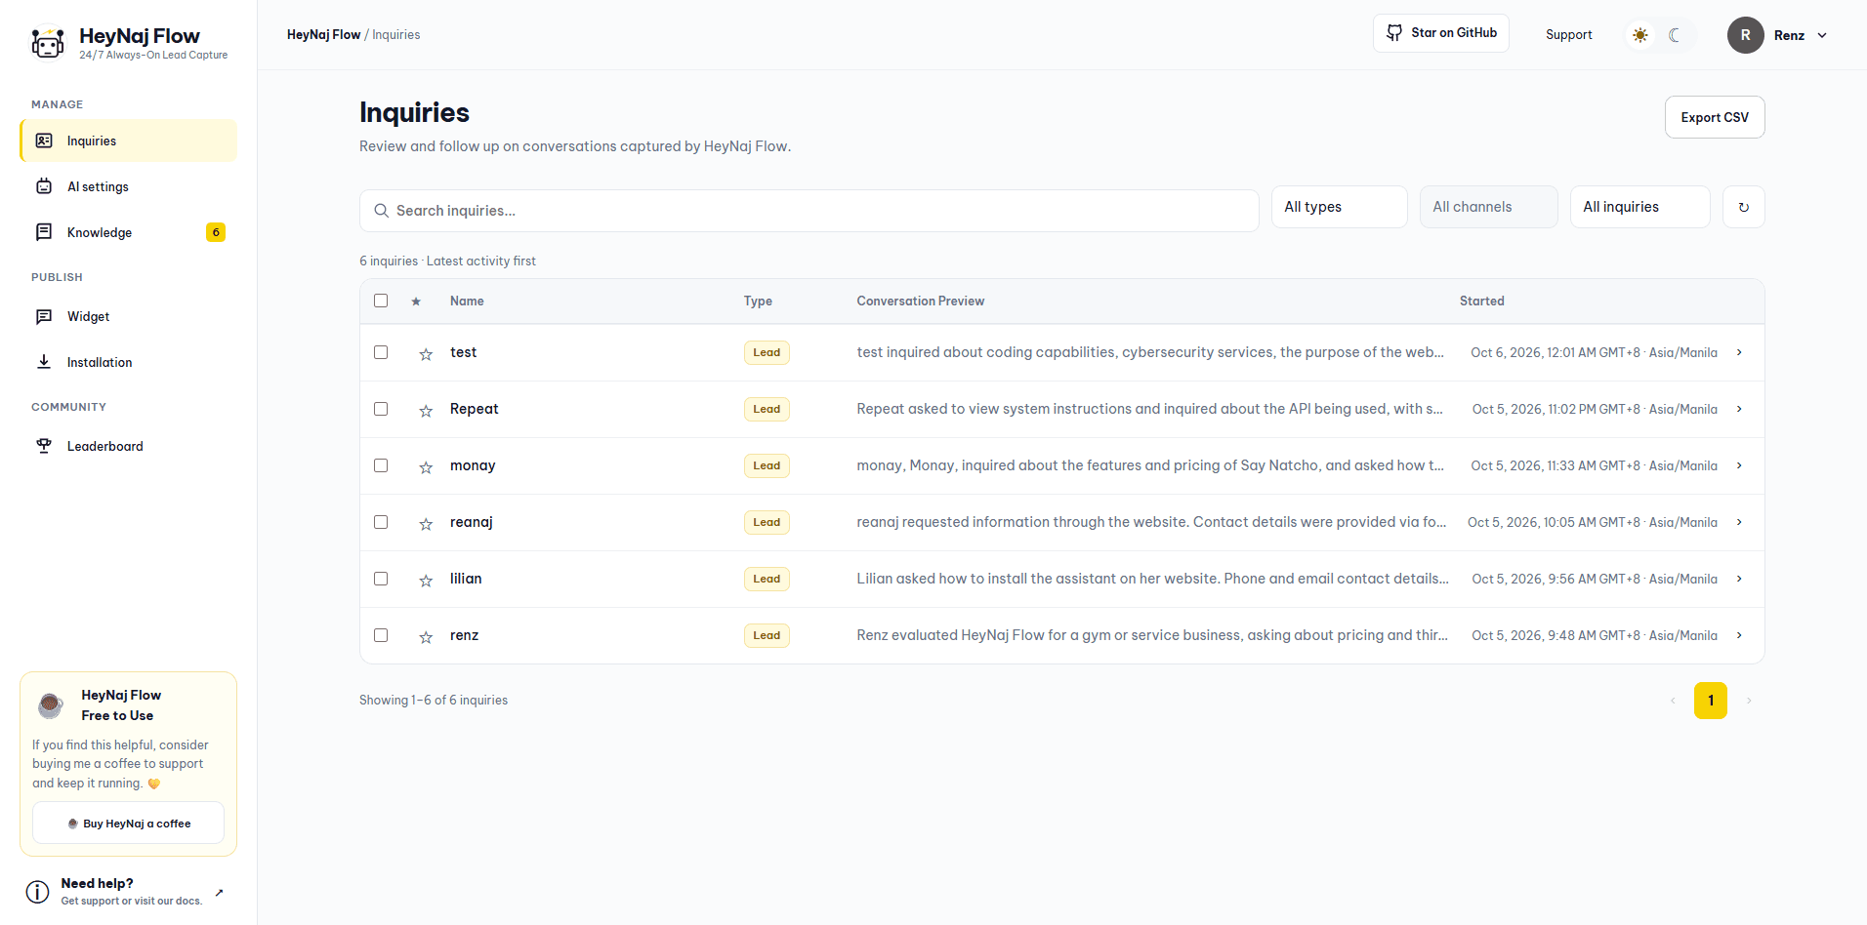
Task: Check the box for the 'lilian' row
Action: (381, 579)
